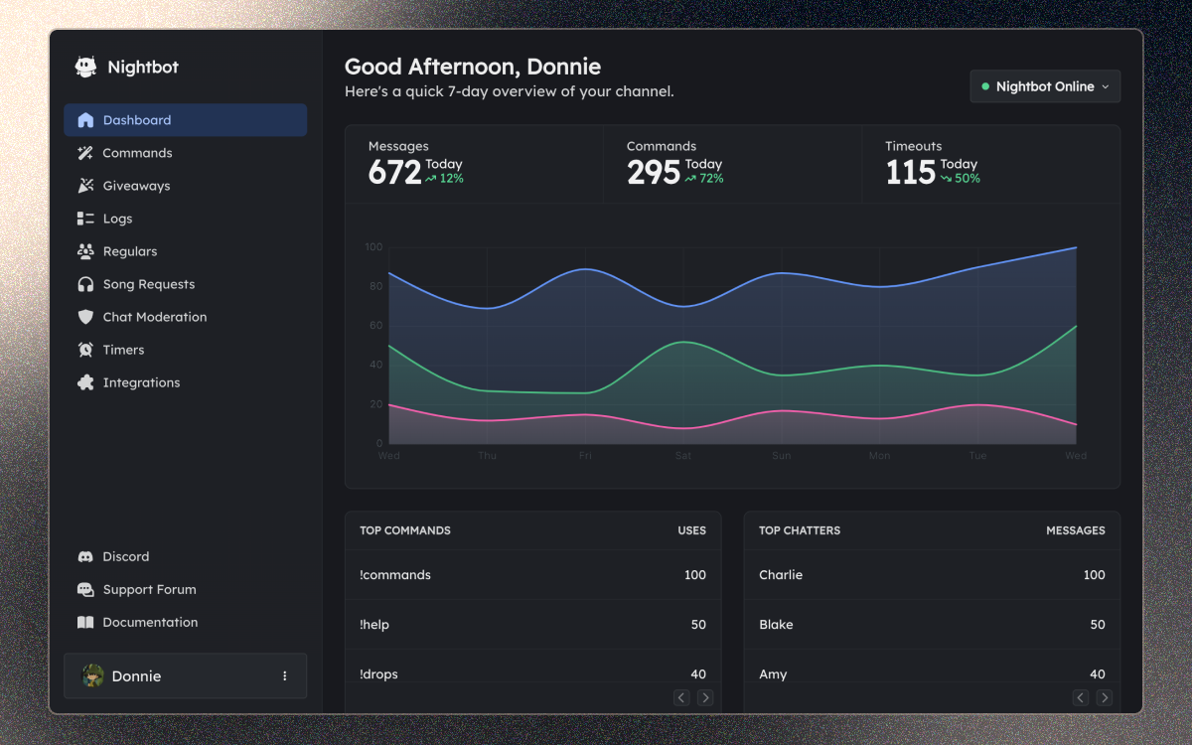Click the Commands wand icon

(85, 153)
